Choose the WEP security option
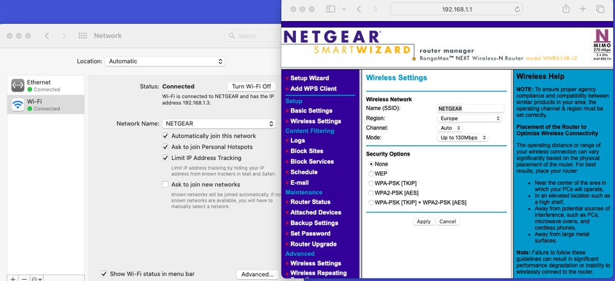Viewport: 615px width, 281px height. pyautogui.click(x=371, y=173)
